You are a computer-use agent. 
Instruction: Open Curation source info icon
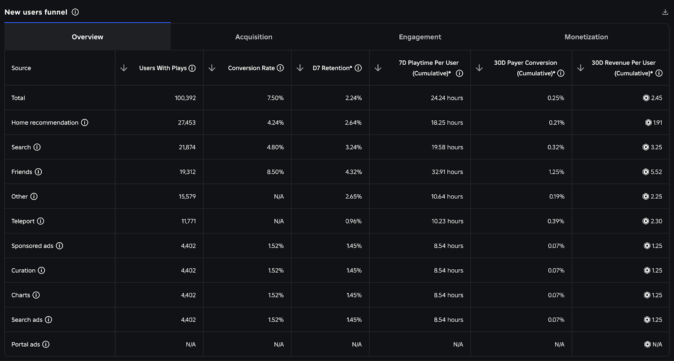[x=41, y=271]
